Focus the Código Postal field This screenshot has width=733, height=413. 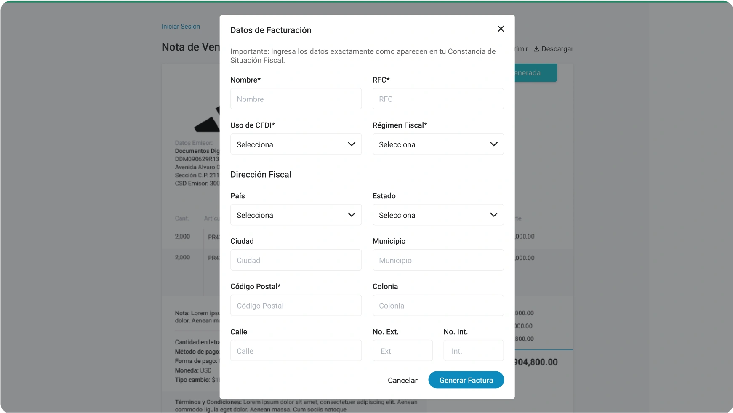click(296, 306)
